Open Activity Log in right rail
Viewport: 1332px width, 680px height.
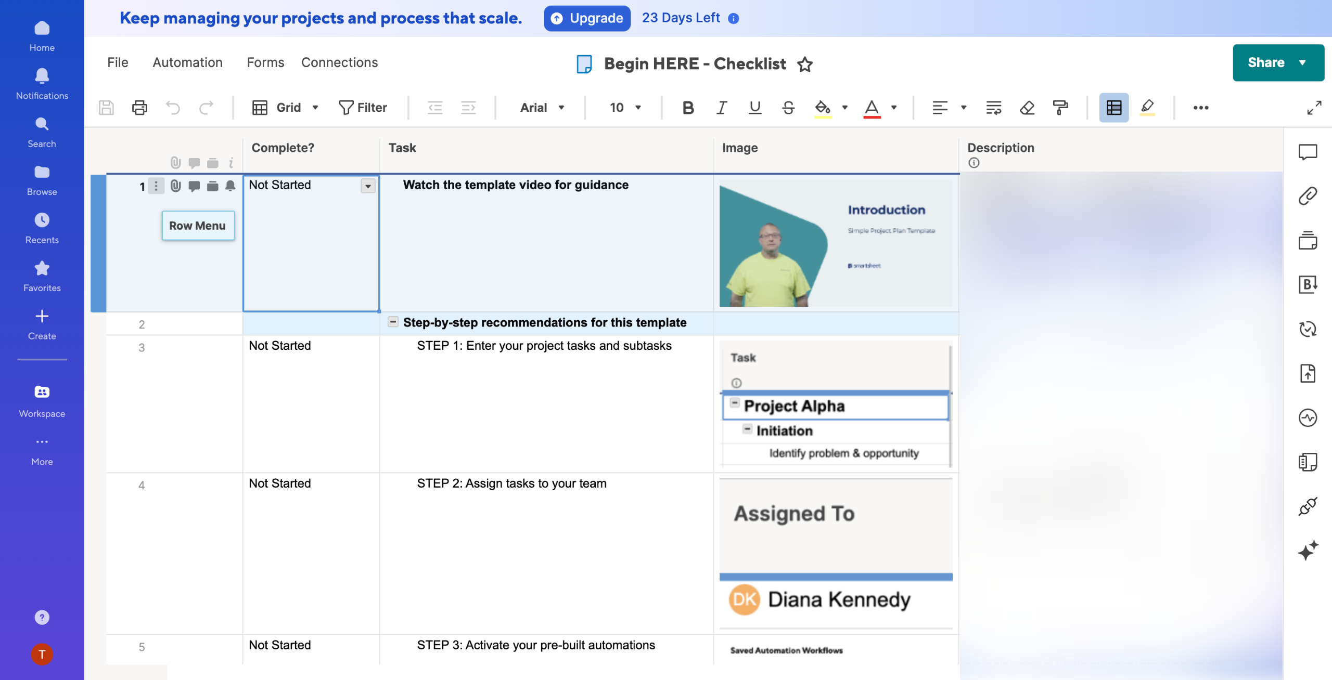[x=1308, y=417]
